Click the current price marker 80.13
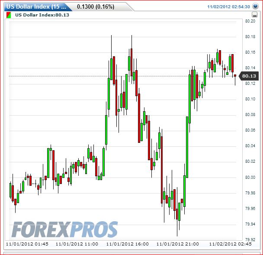 coord(249,76)
